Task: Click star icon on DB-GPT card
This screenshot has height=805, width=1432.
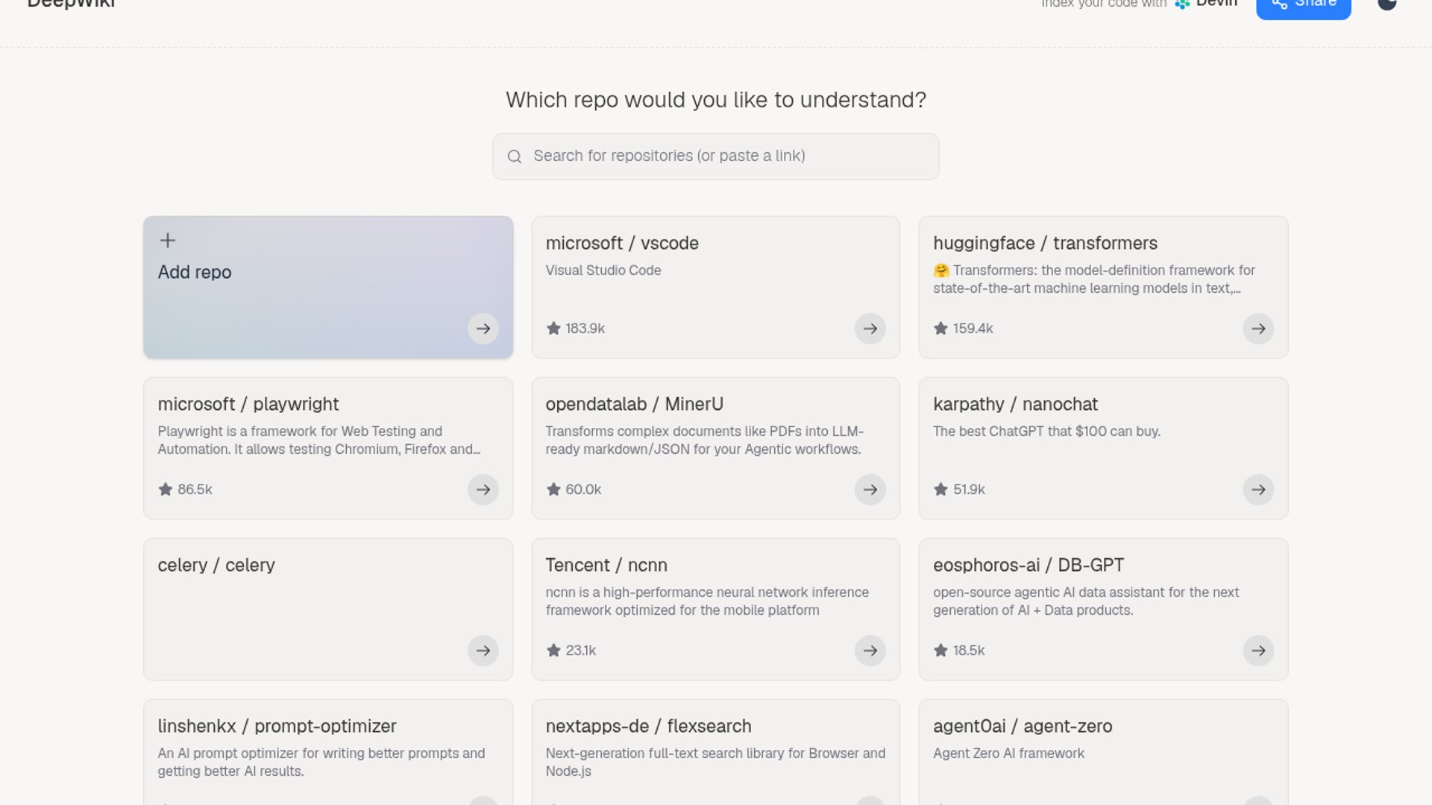Action: 941,650
